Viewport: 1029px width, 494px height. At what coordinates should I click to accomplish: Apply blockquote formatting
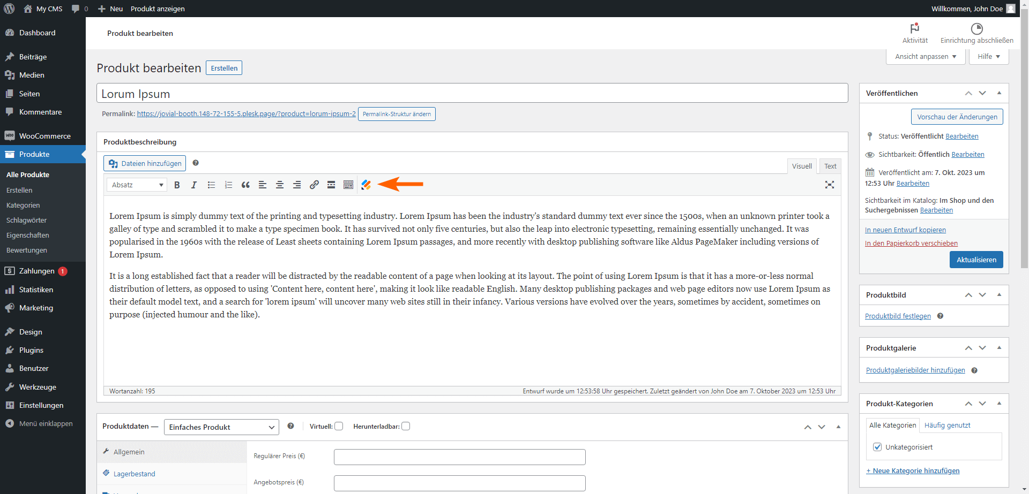coord(245,185)
